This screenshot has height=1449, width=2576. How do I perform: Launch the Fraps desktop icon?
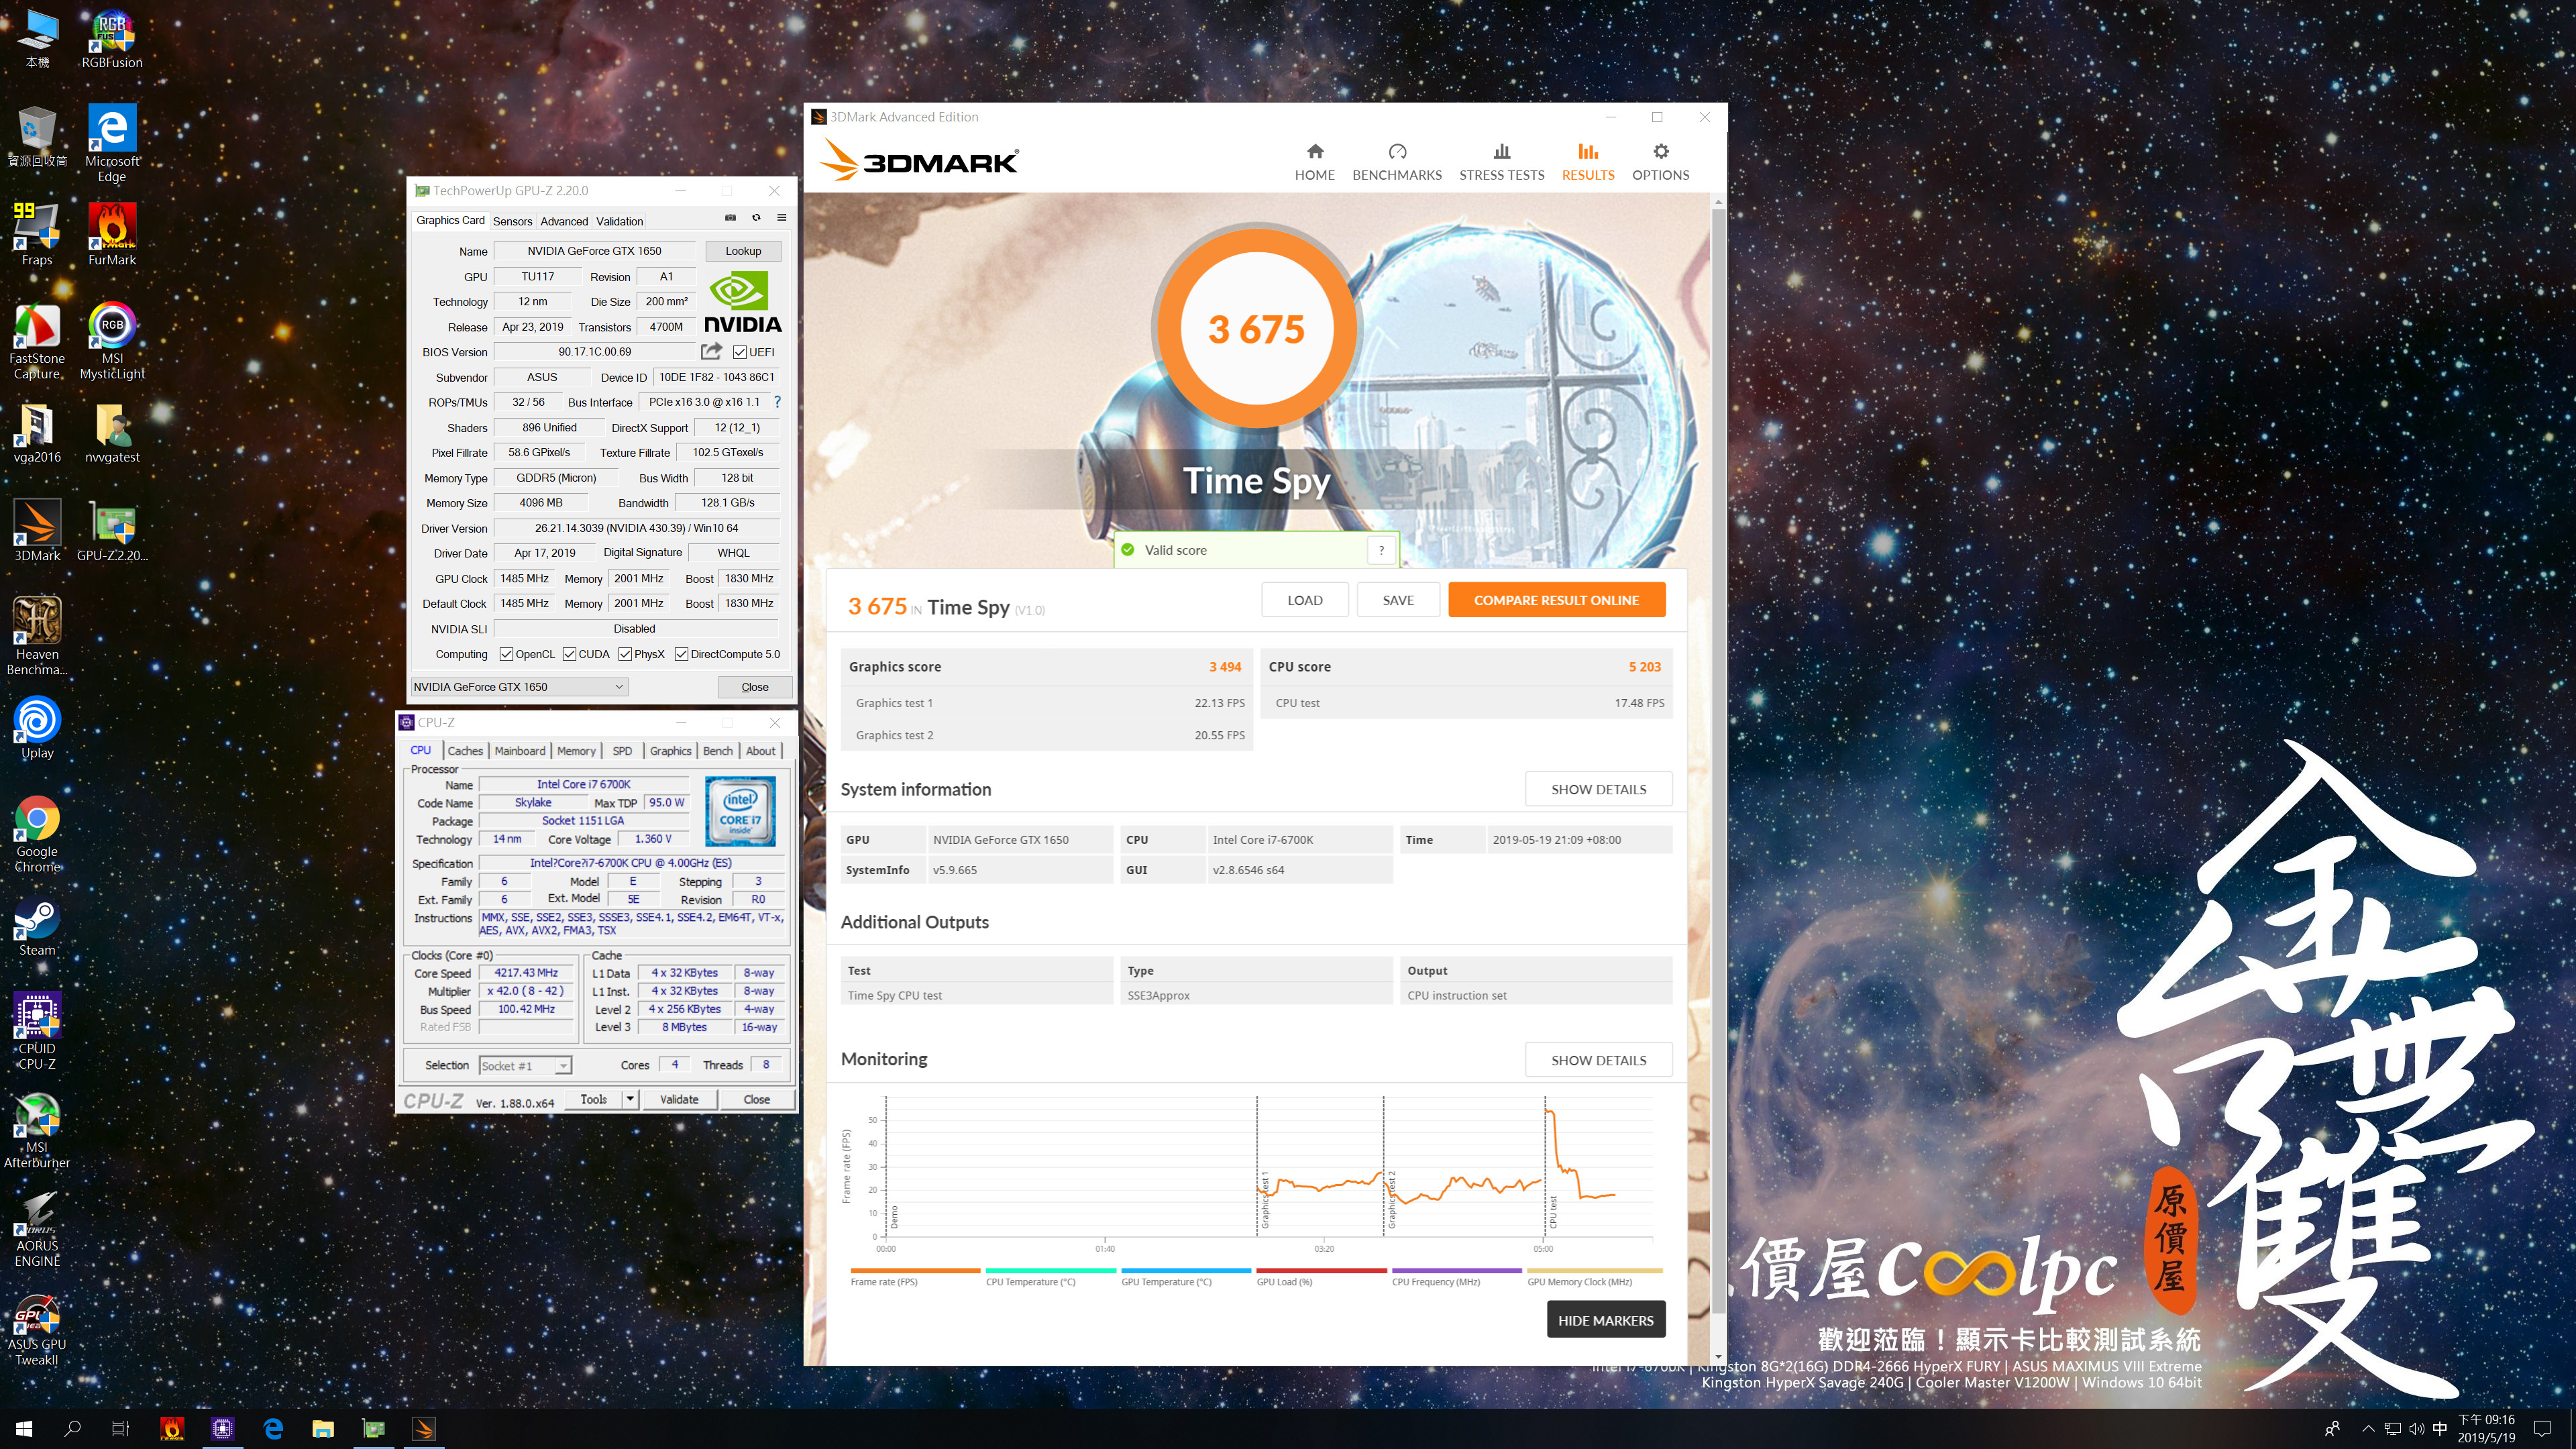click(x=37, y=234)
